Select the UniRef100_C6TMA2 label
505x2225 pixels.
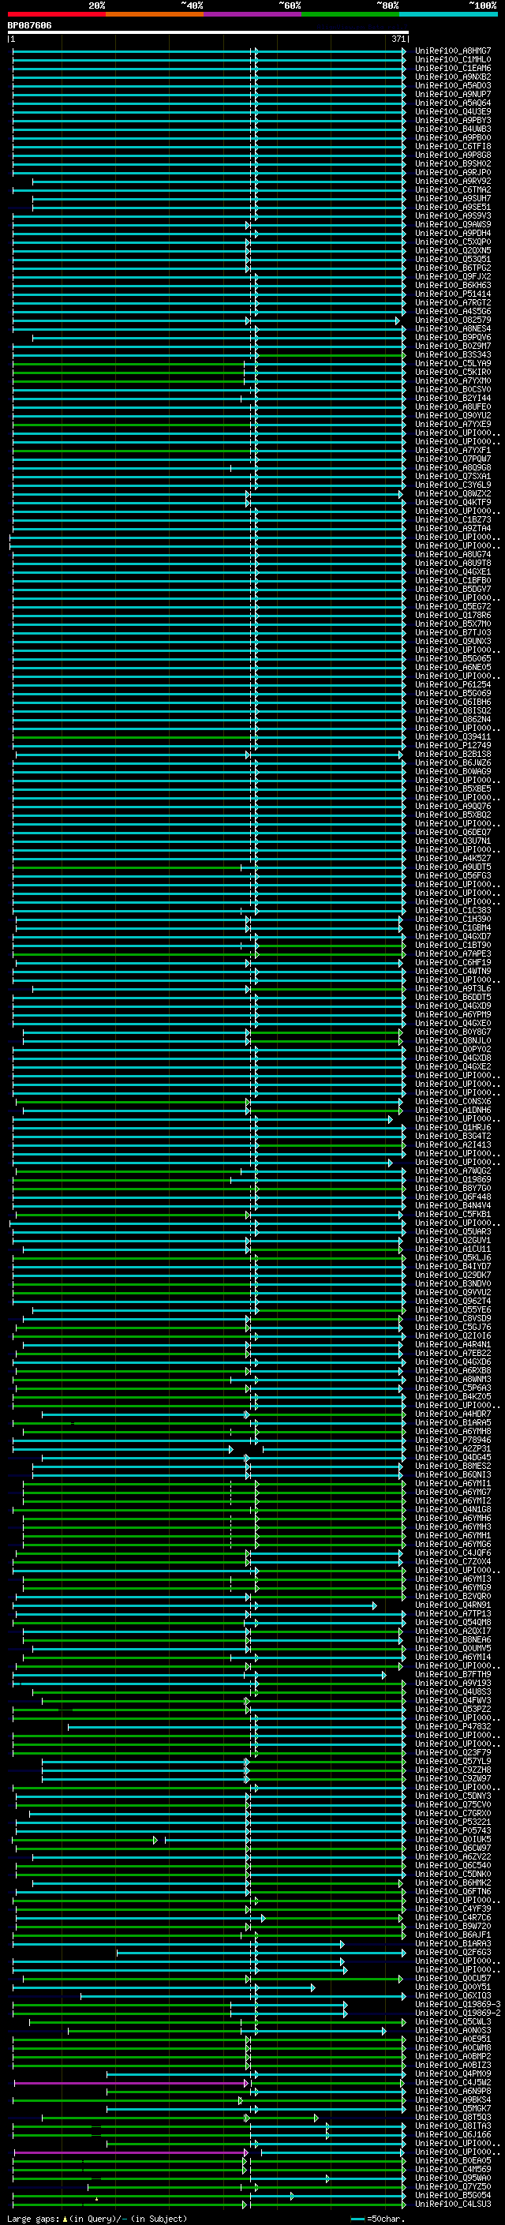tap(452, 190)
